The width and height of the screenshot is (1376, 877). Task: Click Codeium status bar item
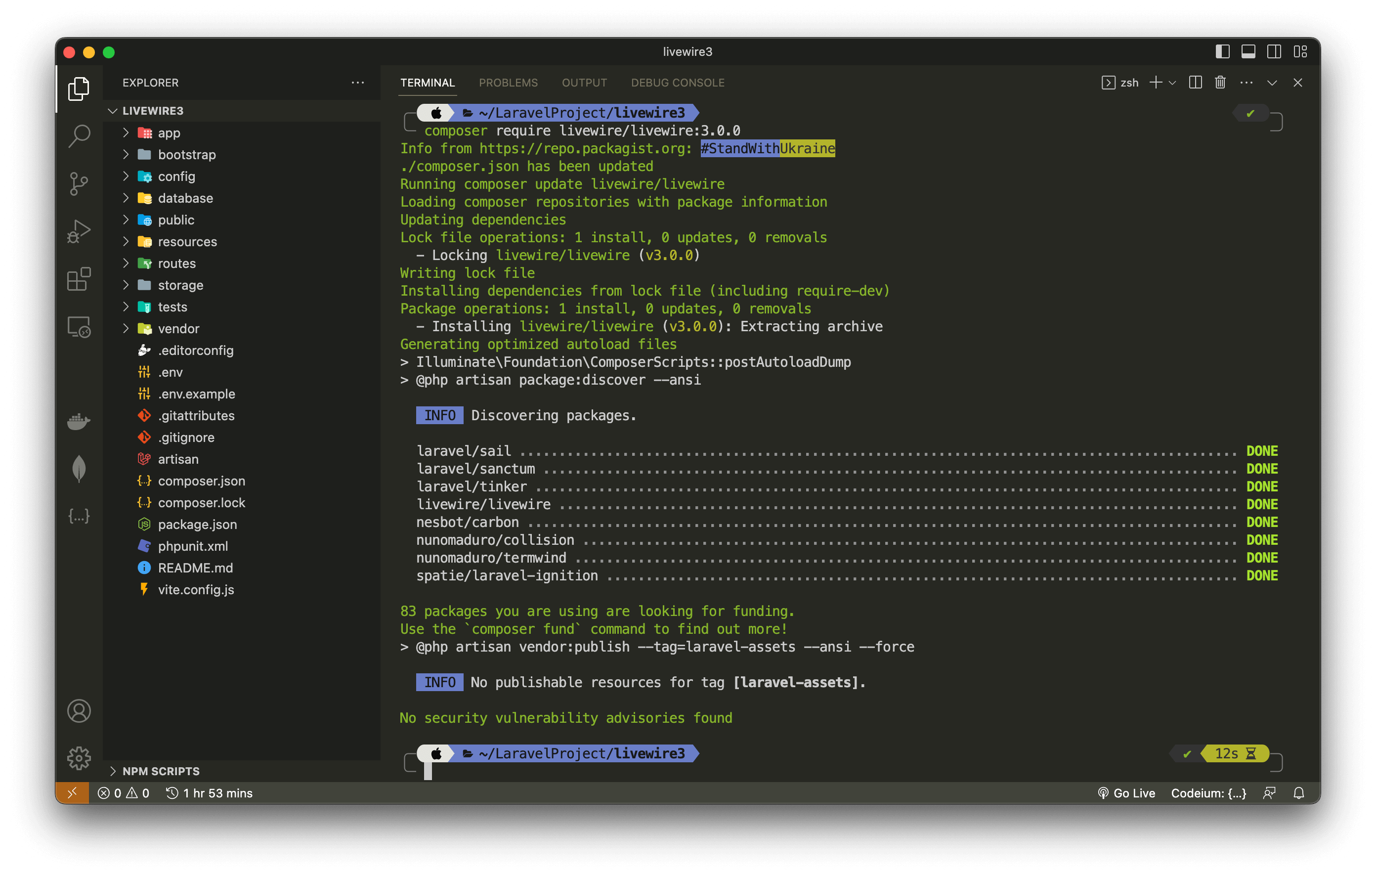coord(1208,793)
